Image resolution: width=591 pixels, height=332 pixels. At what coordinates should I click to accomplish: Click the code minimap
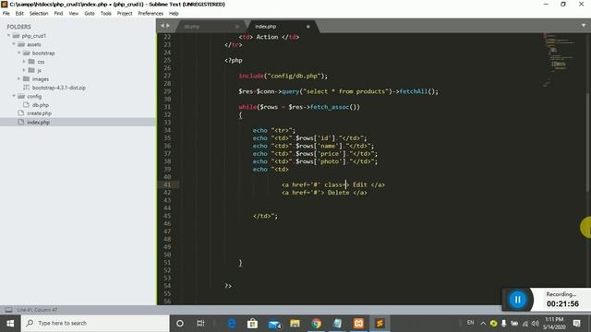click(x=560, y=59)
